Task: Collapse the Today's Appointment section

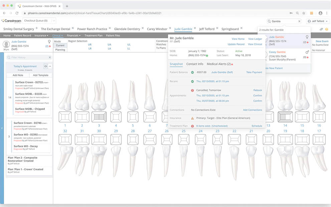Action: (50, 67)
